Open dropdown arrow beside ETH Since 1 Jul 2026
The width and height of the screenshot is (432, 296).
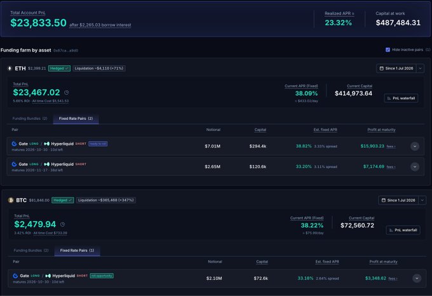tap(420, 69)
